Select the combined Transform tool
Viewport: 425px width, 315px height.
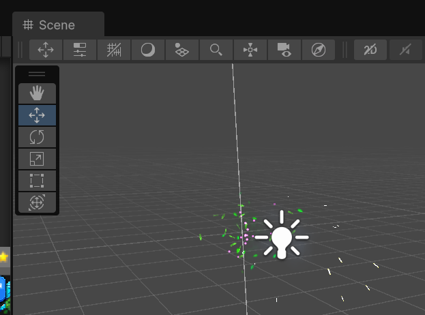(37, 202)
